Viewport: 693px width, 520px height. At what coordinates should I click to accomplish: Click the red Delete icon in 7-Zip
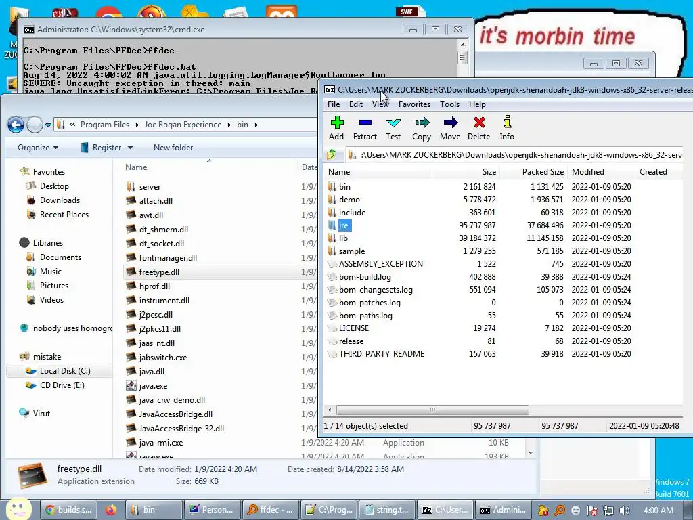[x=479, y=123]
